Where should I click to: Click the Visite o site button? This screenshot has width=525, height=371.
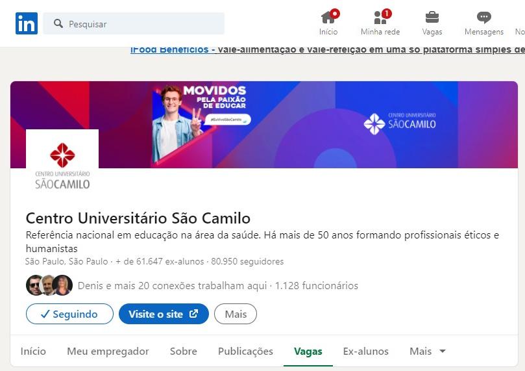164,314
